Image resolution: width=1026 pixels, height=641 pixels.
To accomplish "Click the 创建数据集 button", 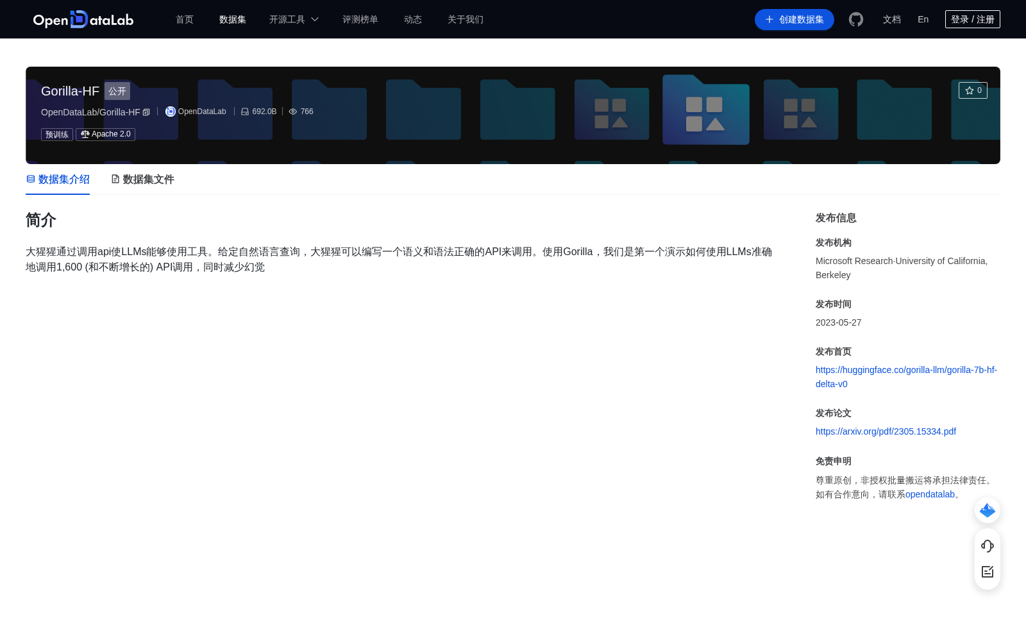I will tap(795, 19).
